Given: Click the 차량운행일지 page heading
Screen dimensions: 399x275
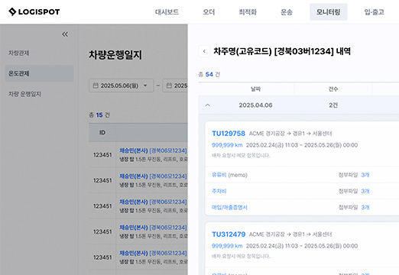Looking at the screenshot, I should coord(115,55).
